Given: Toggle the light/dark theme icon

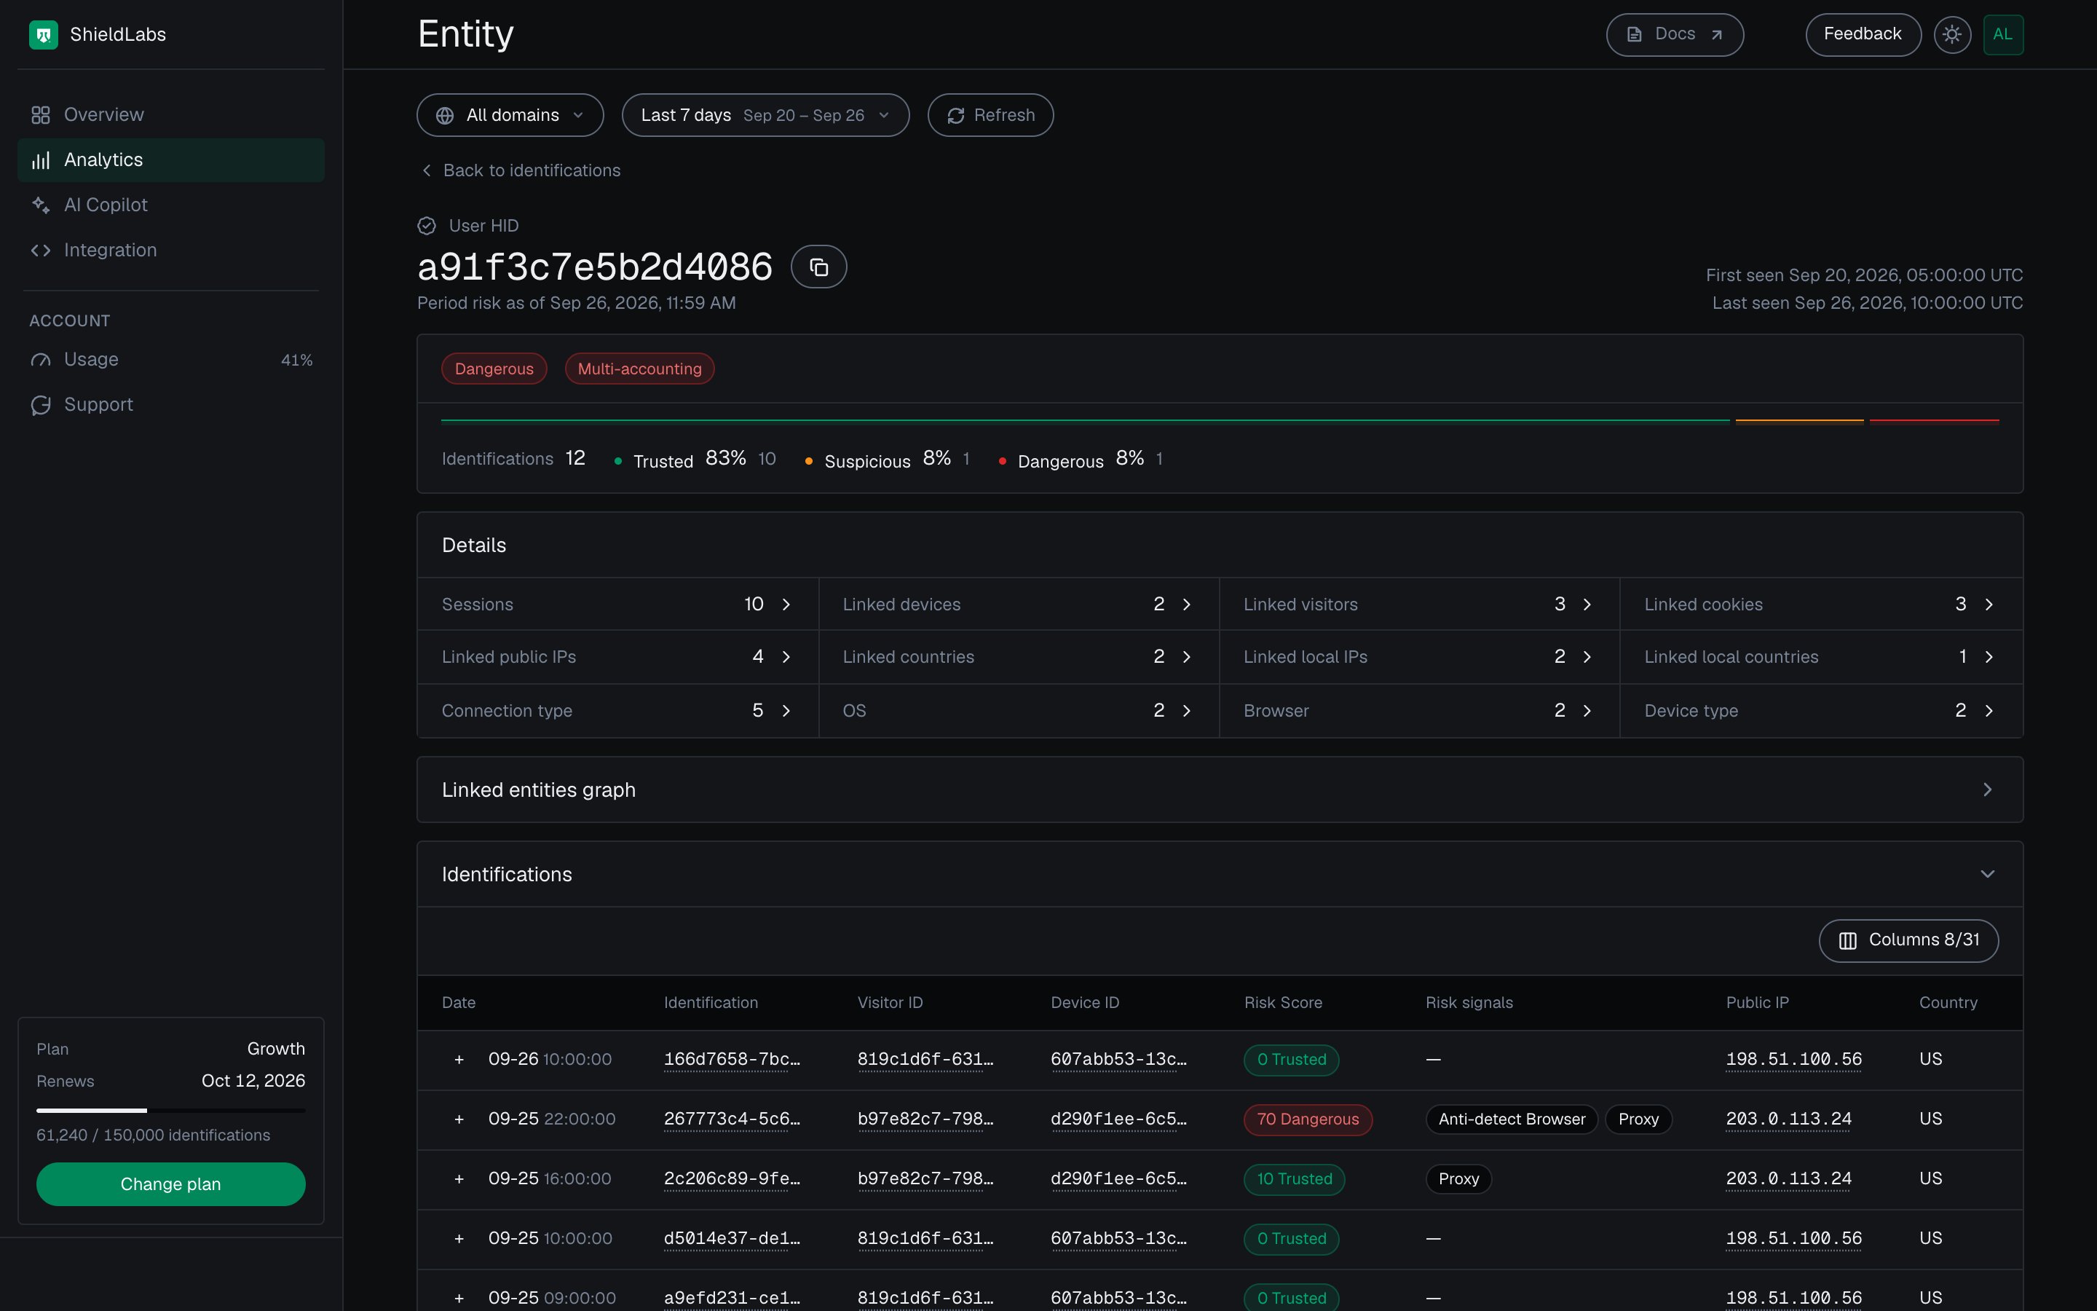Looking at the screenshot, I should 1952,35.
